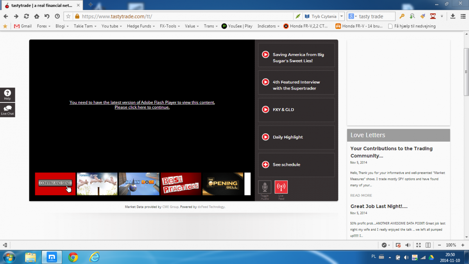This screenshot has height=264, width=469.
Task: Play Saving America from Big Sugar's video
Action: (x=296, y=55)
